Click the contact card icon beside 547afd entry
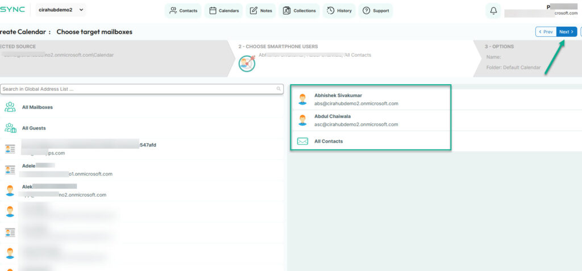 click(x=10, y=149)
